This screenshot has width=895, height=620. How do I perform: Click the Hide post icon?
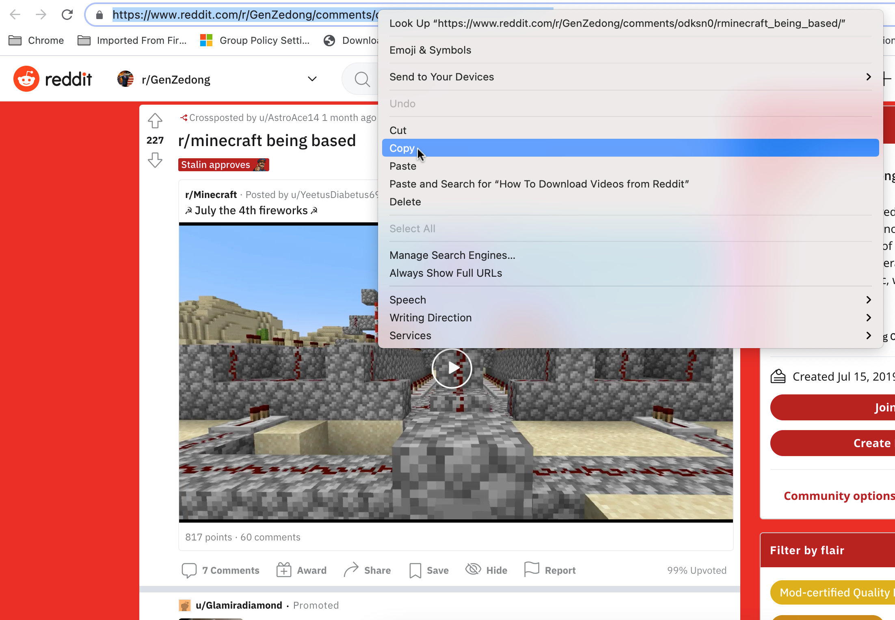473,569
